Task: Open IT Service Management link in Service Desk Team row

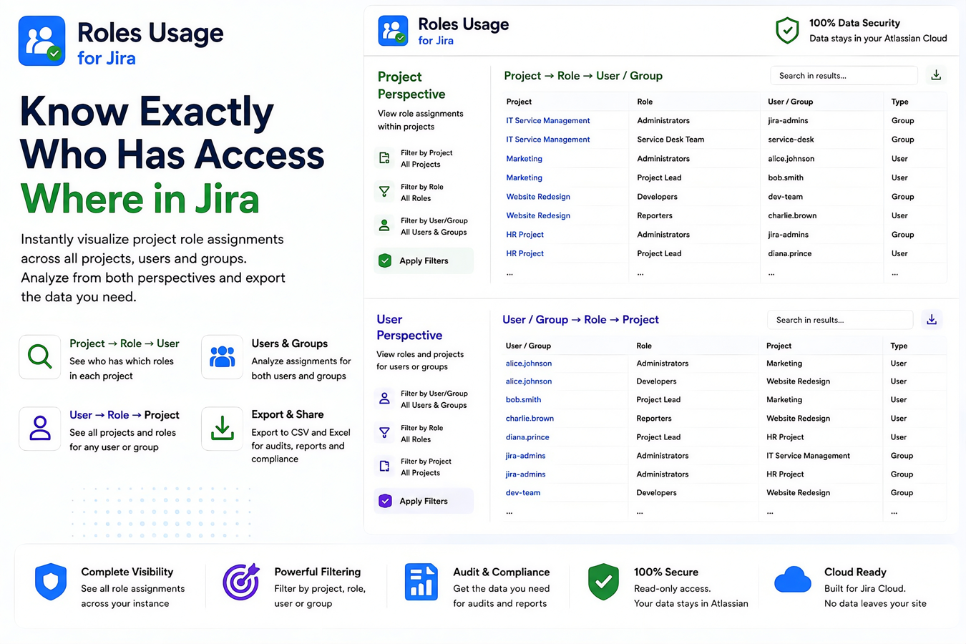Action: click(x=548, y=140)
